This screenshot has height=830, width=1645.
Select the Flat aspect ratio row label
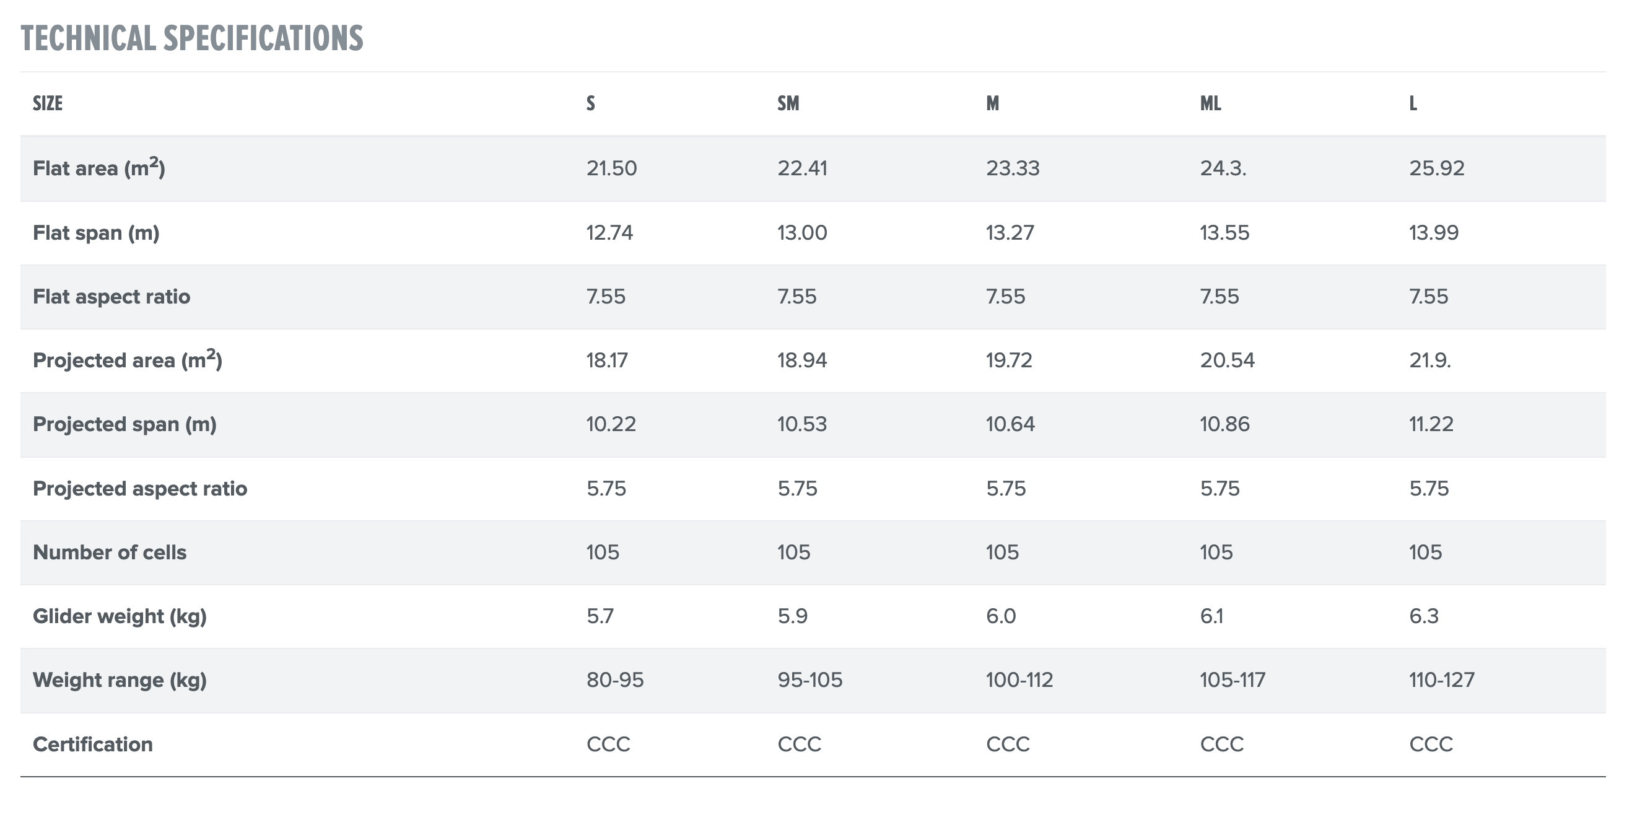pos(111,297)
